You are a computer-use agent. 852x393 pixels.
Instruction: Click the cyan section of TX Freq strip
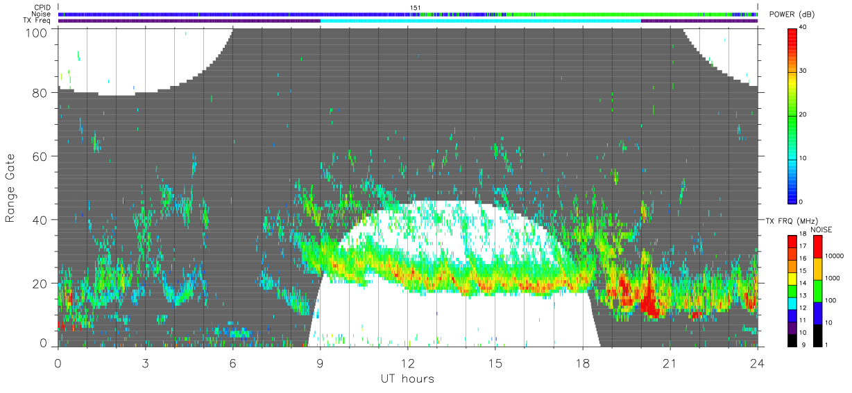point(481,21)
